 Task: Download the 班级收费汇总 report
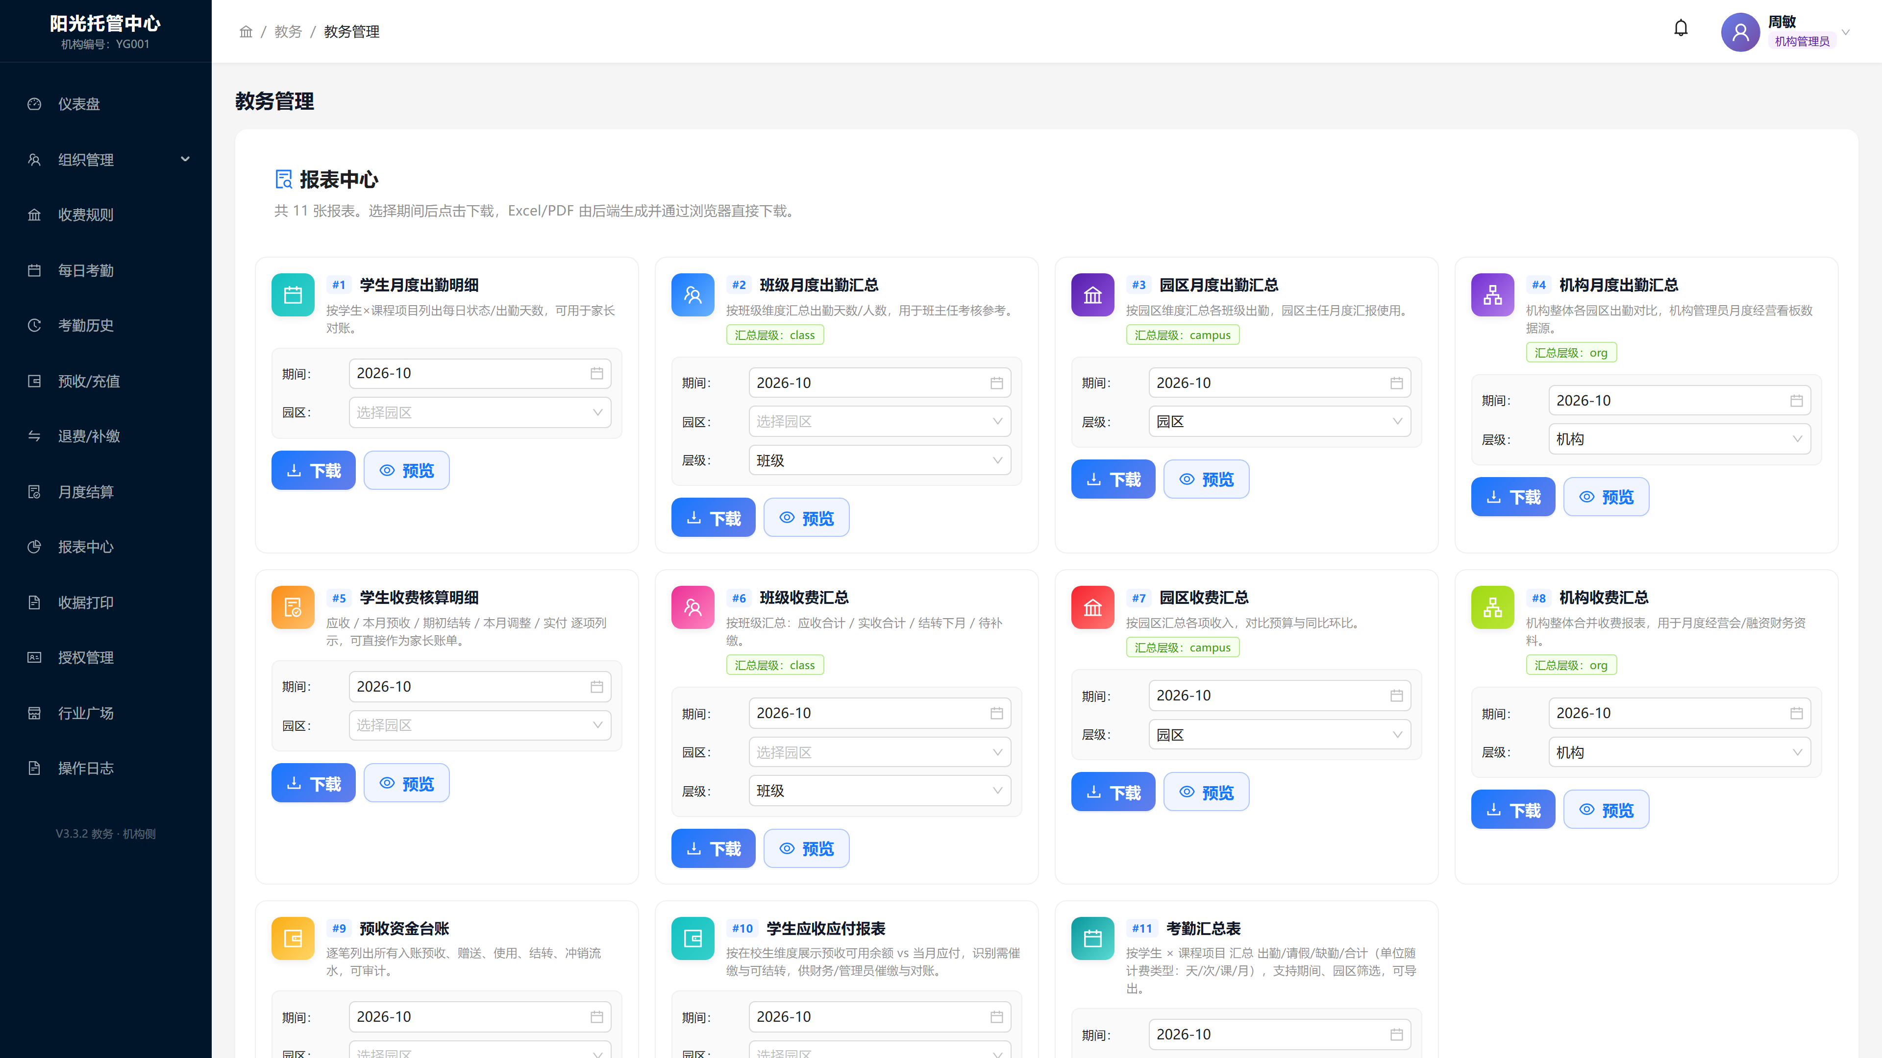713,848
